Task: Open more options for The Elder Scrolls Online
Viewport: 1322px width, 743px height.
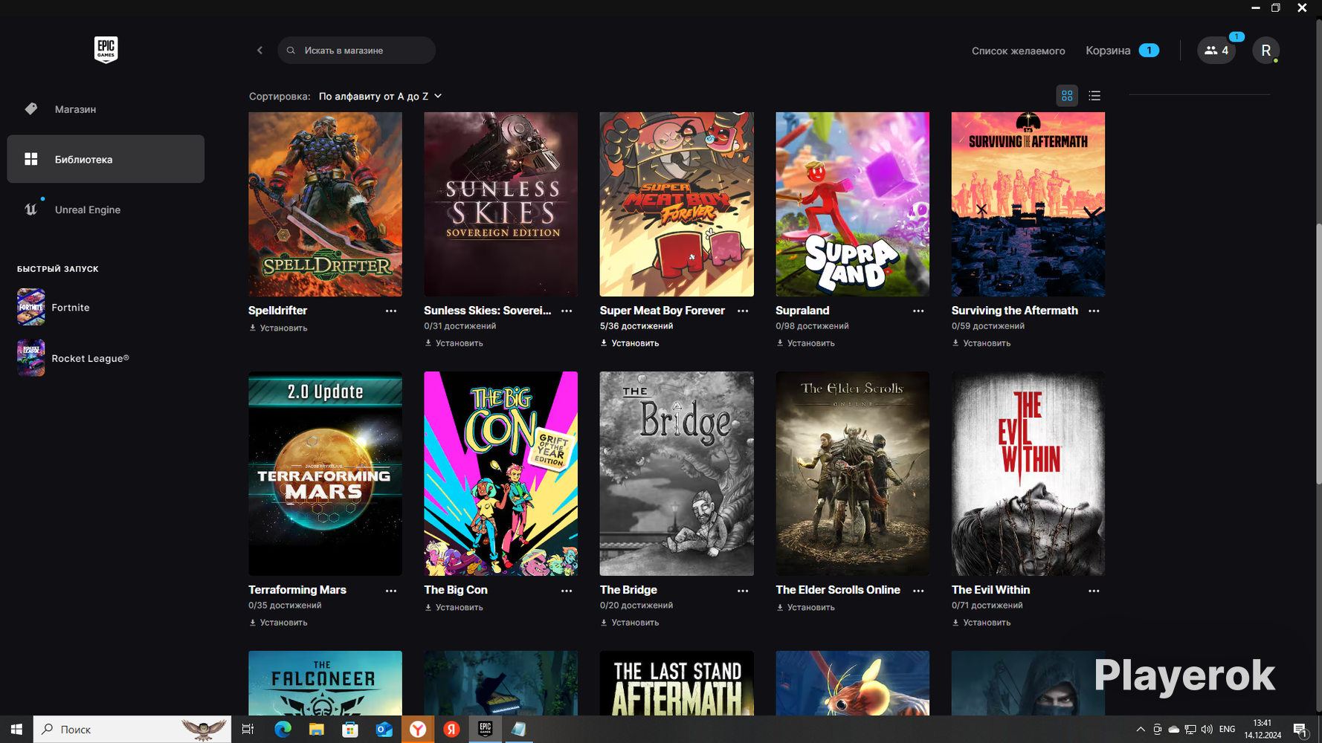Action: pyautogui.click(x=918, y=591)
